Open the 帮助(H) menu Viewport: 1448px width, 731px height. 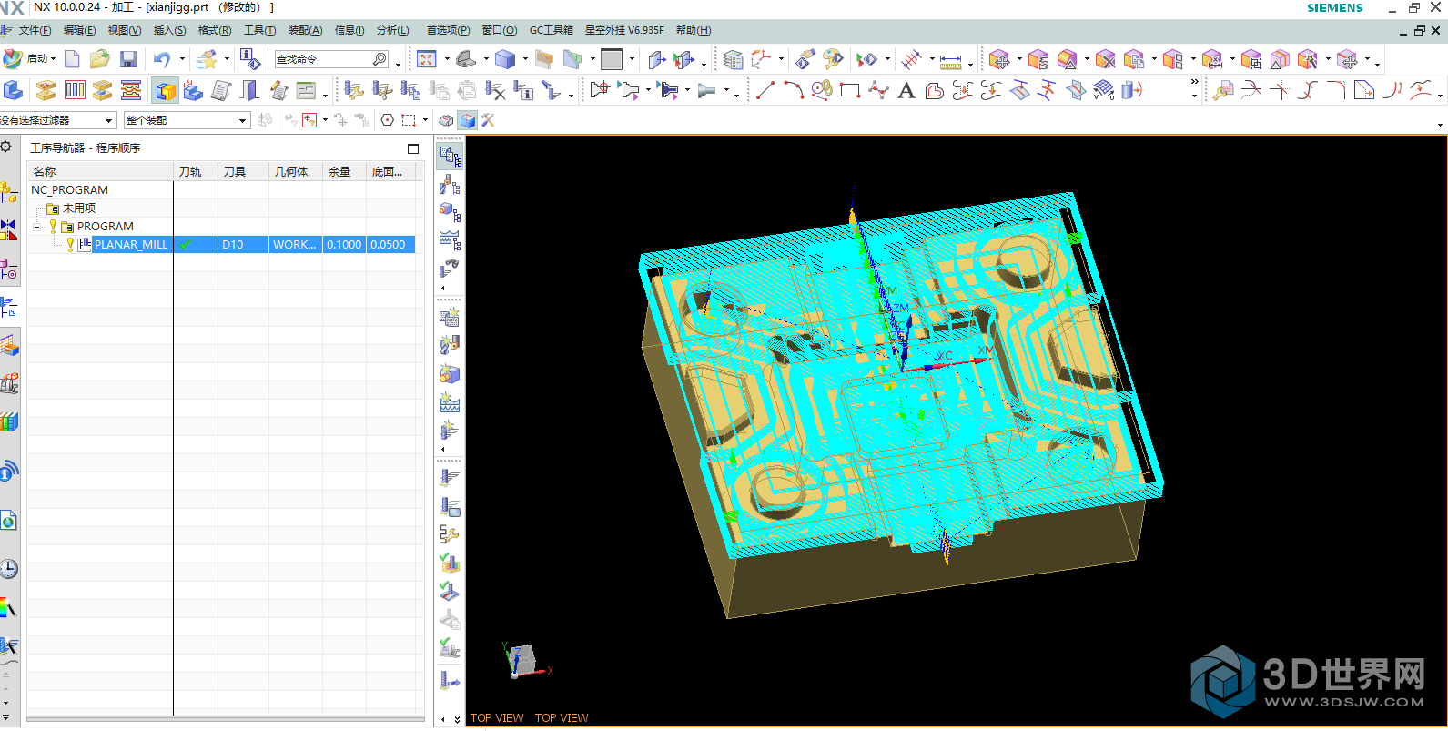coord(694,30)
